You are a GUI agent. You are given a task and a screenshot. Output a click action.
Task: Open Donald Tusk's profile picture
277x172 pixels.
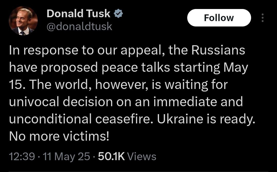[x=23, y=21]
